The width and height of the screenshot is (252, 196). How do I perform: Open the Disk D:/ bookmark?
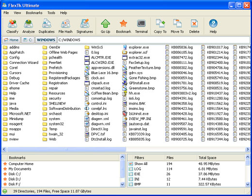click(15, 179)
